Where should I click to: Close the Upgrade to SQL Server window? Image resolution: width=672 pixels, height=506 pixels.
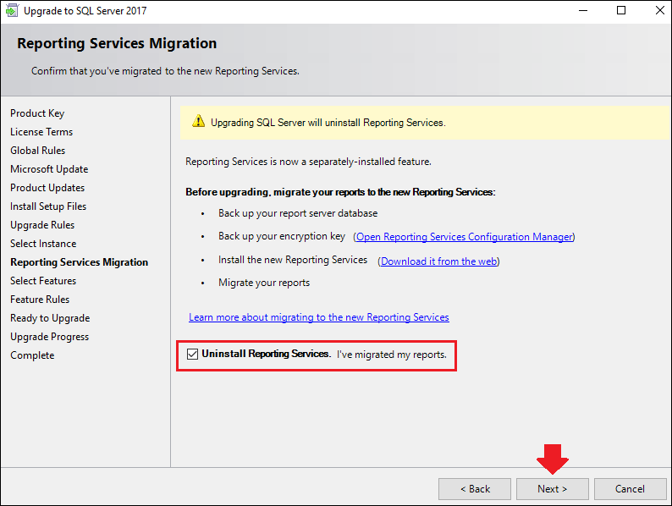(660, 10)
